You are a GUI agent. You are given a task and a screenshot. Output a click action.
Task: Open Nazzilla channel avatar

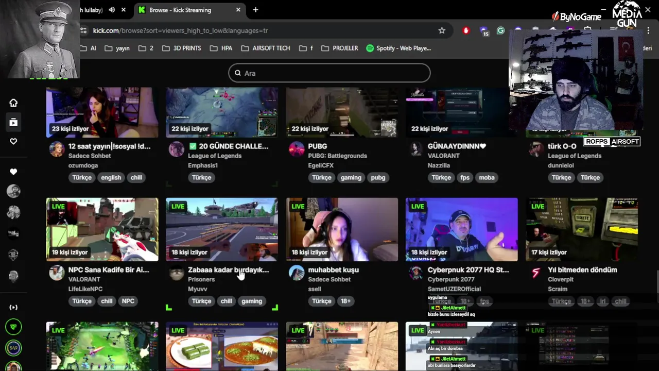416,149
